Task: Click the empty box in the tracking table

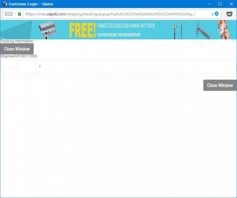Action: point(9,64)
